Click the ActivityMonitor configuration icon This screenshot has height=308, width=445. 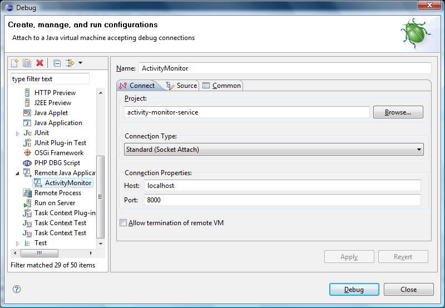click(x=38, y=183)
